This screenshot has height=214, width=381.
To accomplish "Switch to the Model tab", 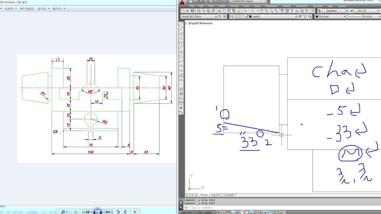I will pyautogui.click(x=204, y=195).
